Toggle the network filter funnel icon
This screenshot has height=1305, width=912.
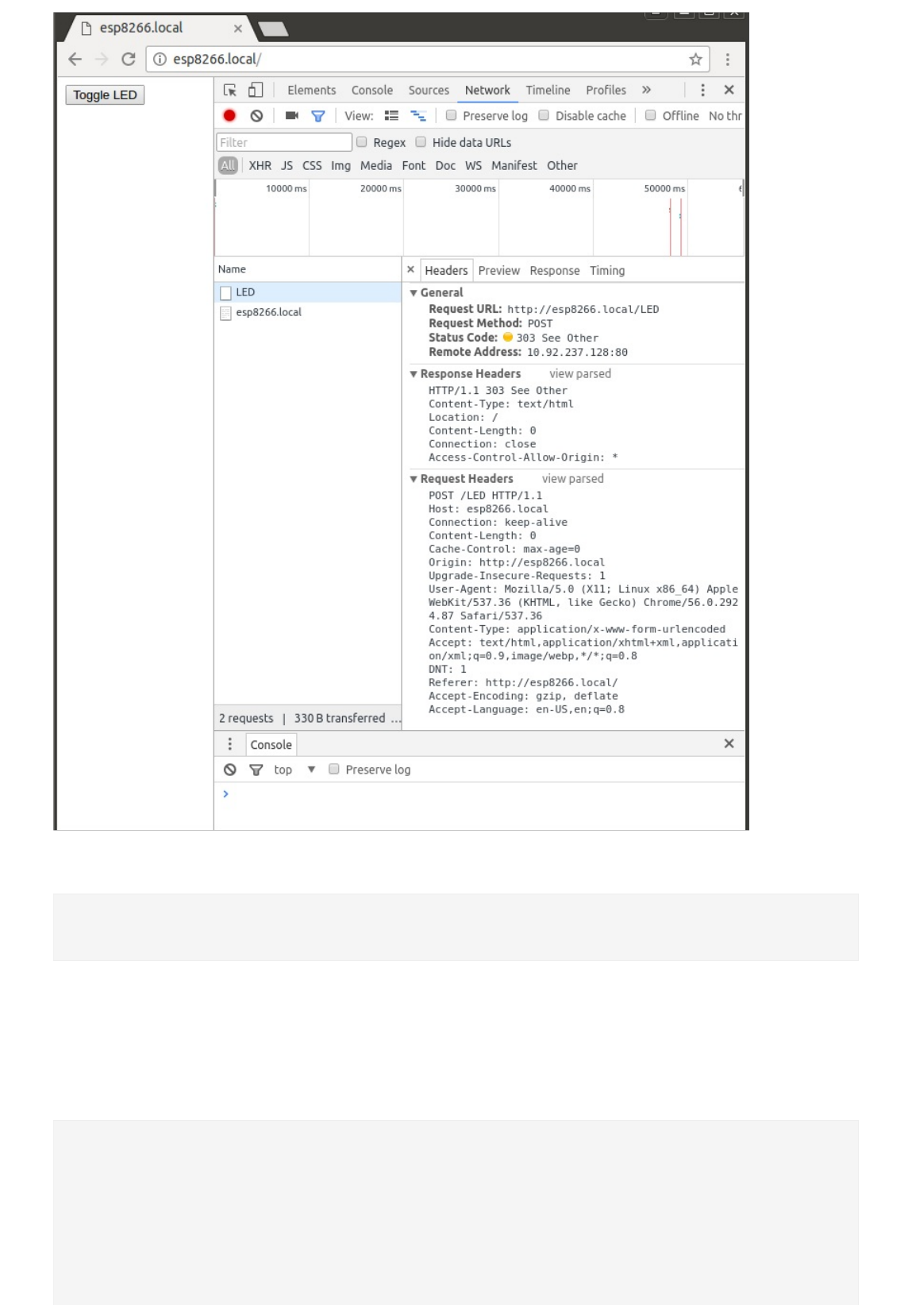318,116
